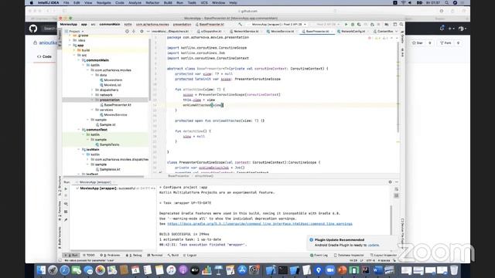Expand the network folder

pos(92,95)
